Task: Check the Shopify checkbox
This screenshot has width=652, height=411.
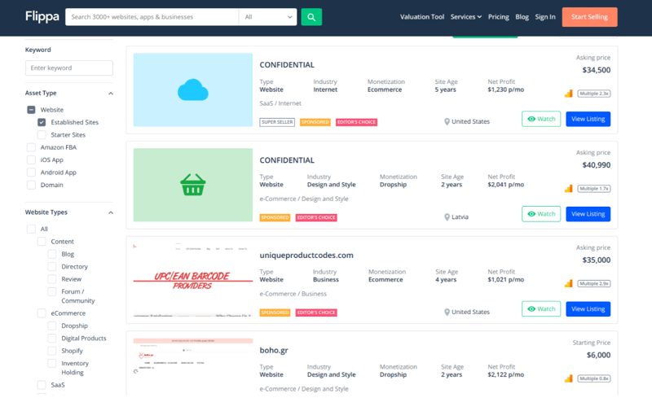Action: coord(52,351)
